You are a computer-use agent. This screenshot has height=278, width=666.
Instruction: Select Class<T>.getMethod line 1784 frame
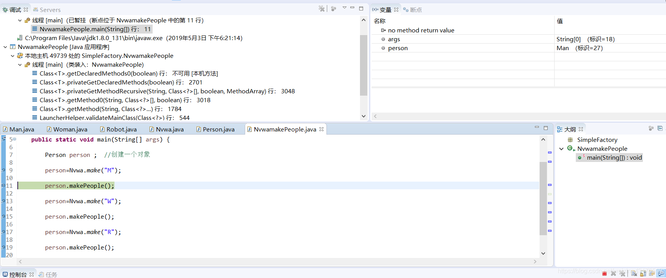click(x=107, y=109)
